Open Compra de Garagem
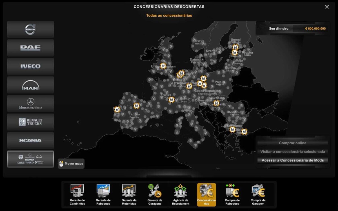Screen dimensions: 338x211 (258, 194)
